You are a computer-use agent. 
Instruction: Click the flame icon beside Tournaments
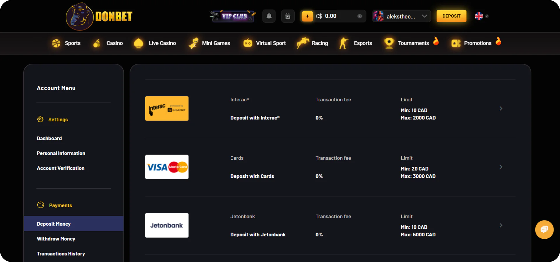point(436,41)
